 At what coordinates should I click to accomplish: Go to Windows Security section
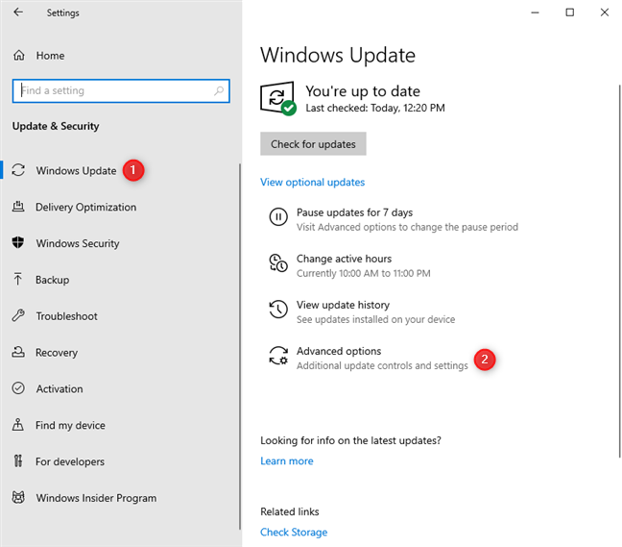[78, 243]
